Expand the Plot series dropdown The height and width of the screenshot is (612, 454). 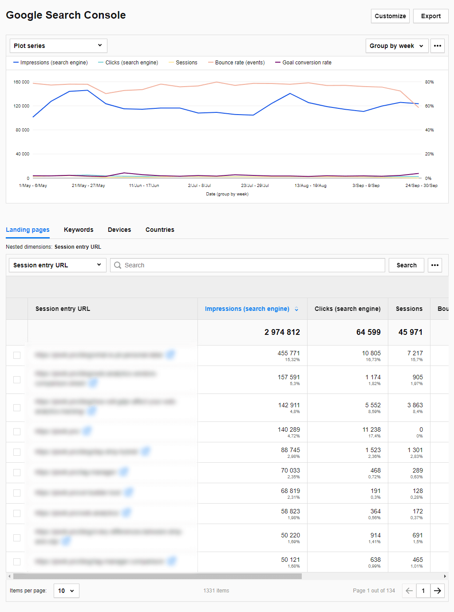(58, 46)
